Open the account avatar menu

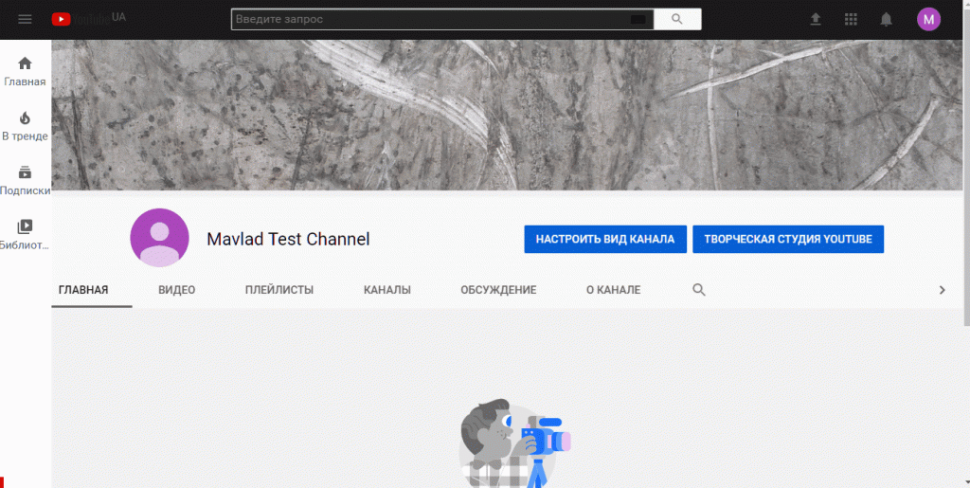pos(928,19)
